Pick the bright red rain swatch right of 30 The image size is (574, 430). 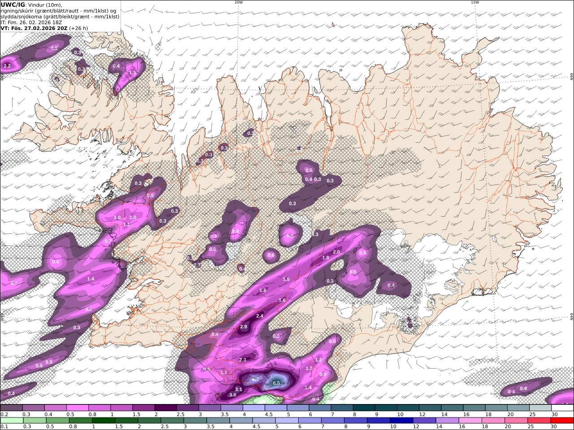[562, 421]
